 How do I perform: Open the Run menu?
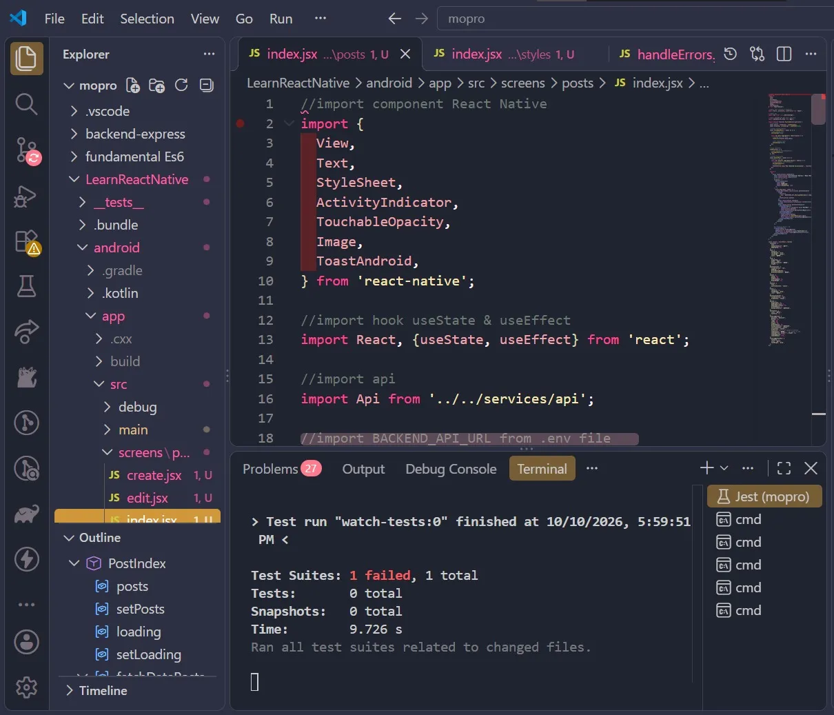(x=281, y=19)
